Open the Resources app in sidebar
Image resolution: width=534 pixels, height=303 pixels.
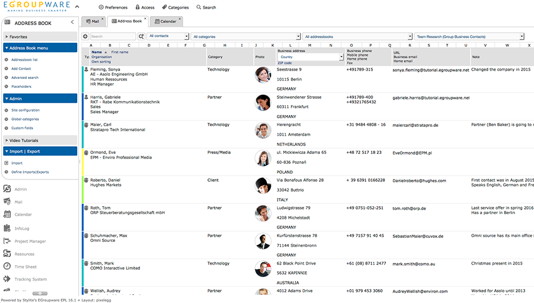pyautogui.click(x=19, y=254)
